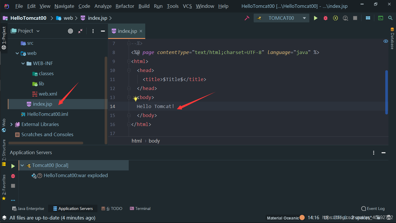Open the 2: Favorites side tab
This screenshot has height=223, width=396.
(x=4, y=187)
